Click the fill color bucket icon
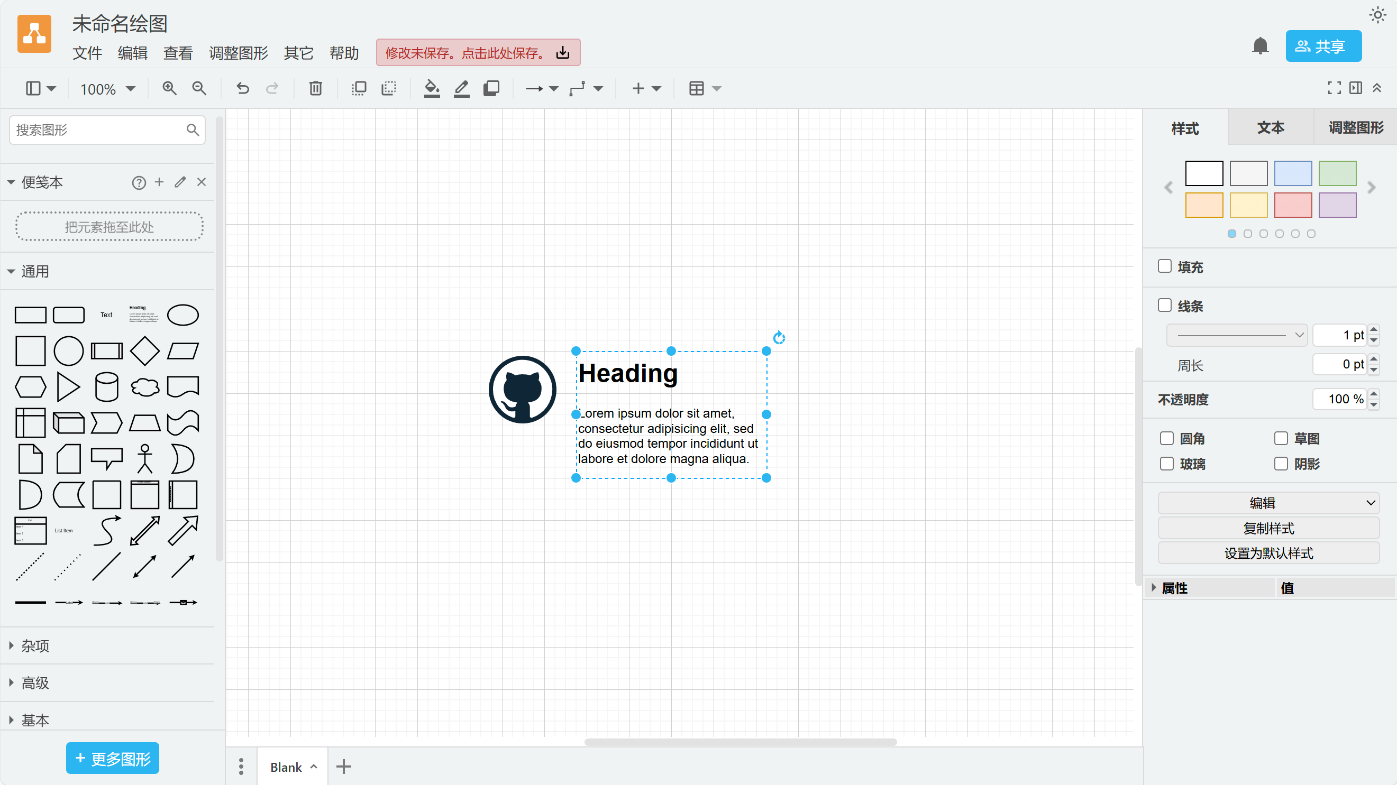The image size is (1397, 785). point(432,88)
